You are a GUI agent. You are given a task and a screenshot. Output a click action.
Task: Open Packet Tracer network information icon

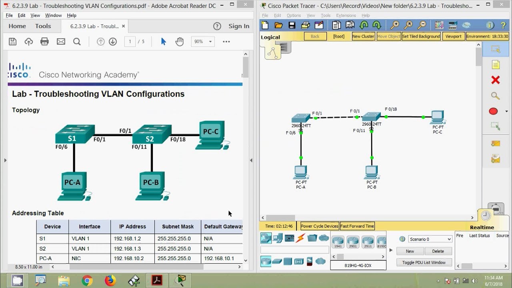point(490,25)
